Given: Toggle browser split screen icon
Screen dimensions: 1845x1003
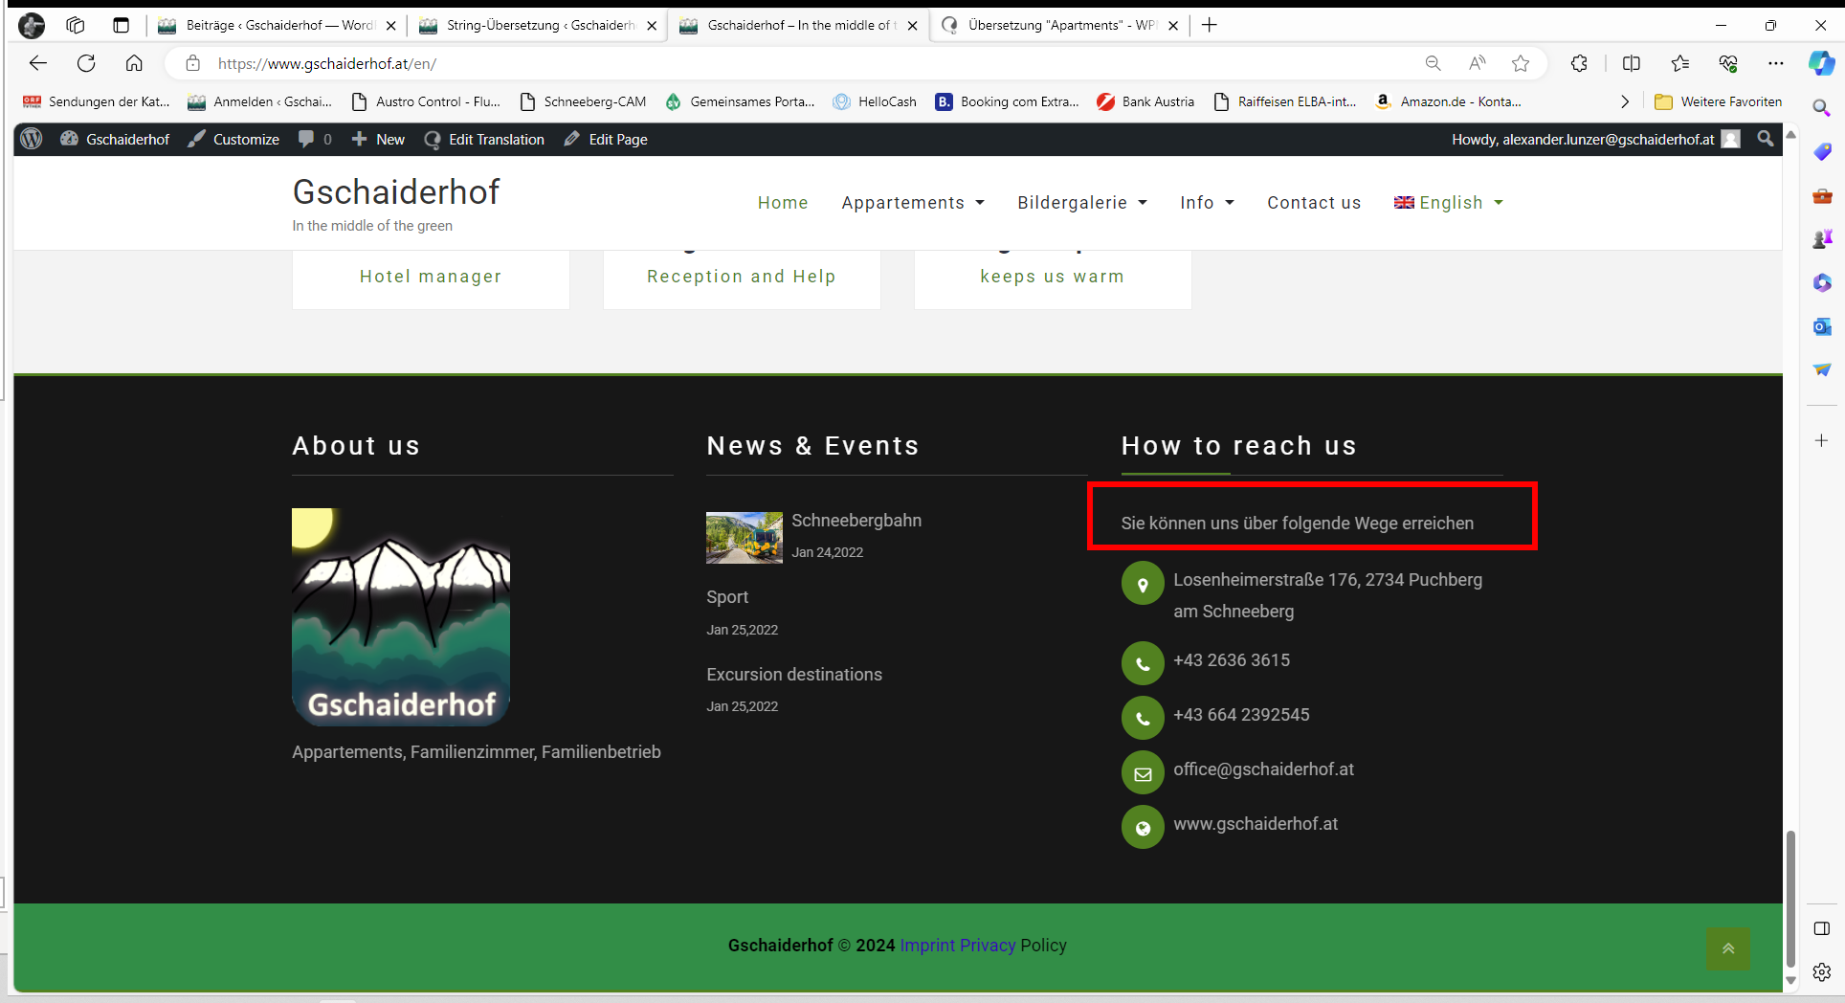Looking at the screenshot, I should point(1632,63).
